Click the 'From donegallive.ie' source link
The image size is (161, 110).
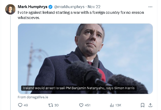coord(33,97)
